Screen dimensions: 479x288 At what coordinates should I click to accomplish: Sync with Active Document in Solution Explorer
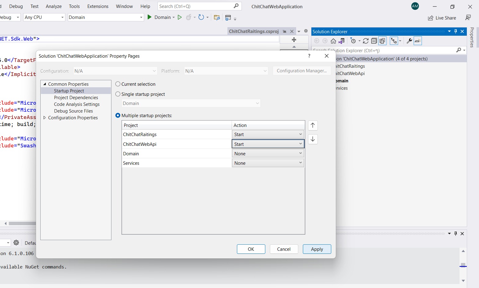366,41
